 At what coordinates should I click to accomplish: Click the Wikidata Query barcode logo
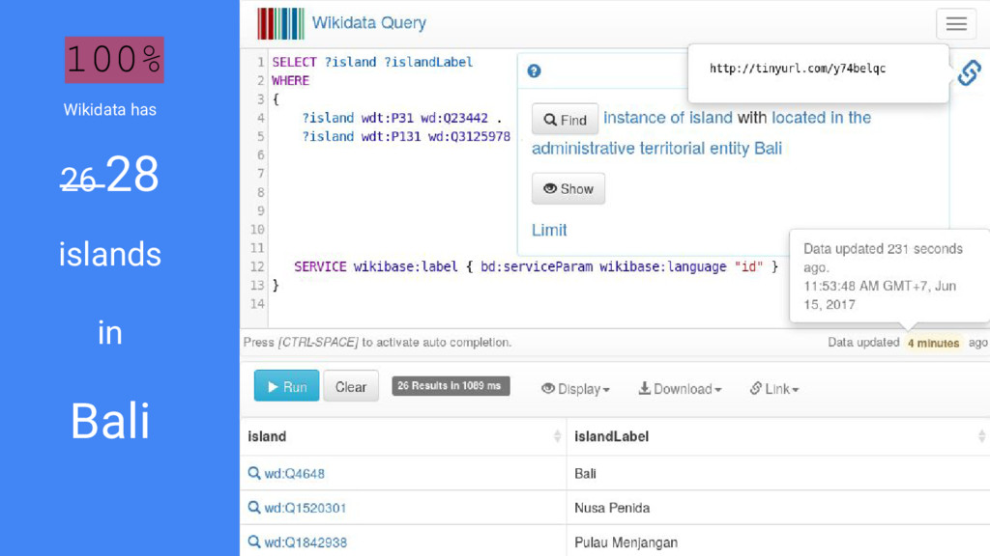click(280, 23)
